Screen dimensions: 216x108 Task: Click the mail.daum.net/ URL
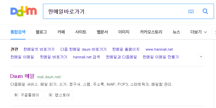(49, 77)
